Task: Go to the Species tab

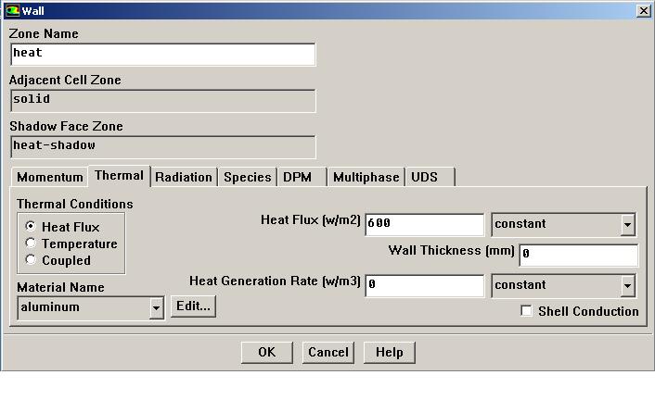Action: 248,177
